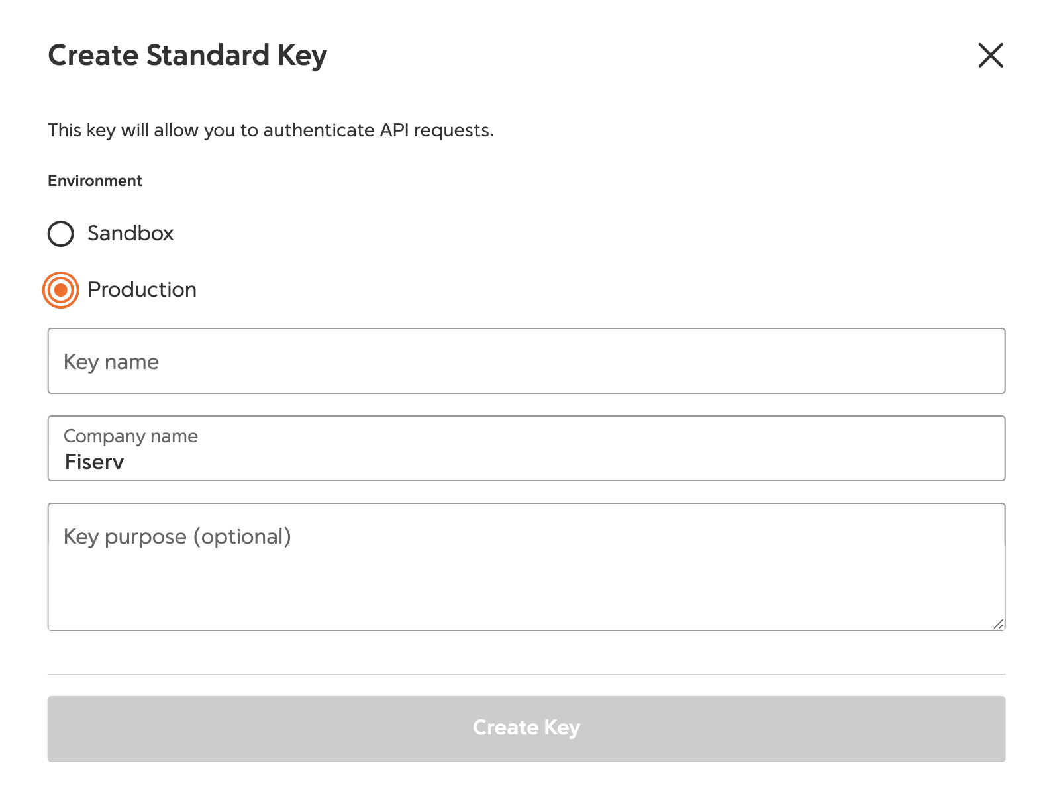
Task: Click the Fiserv text in Company name
Action: coord(94,462)
